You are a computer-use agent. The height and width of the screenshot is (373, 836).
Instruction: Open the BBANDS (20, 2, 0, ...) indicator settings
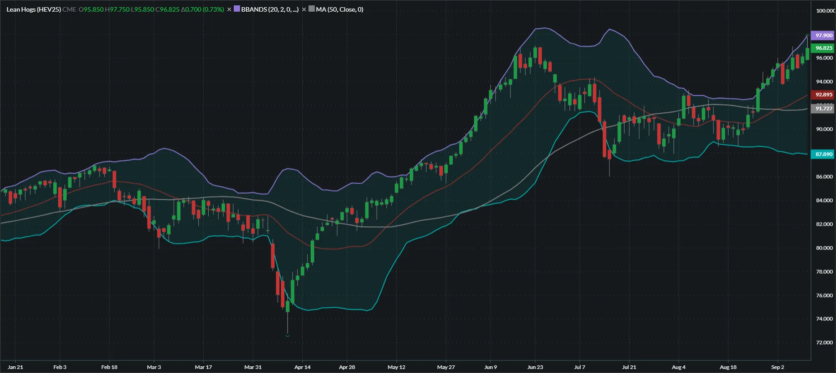pos(270,9)
